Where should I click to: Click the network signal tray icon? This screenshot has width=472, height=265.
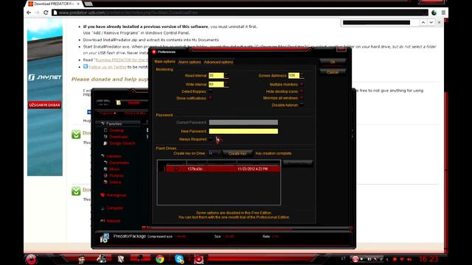coord(402,259)
